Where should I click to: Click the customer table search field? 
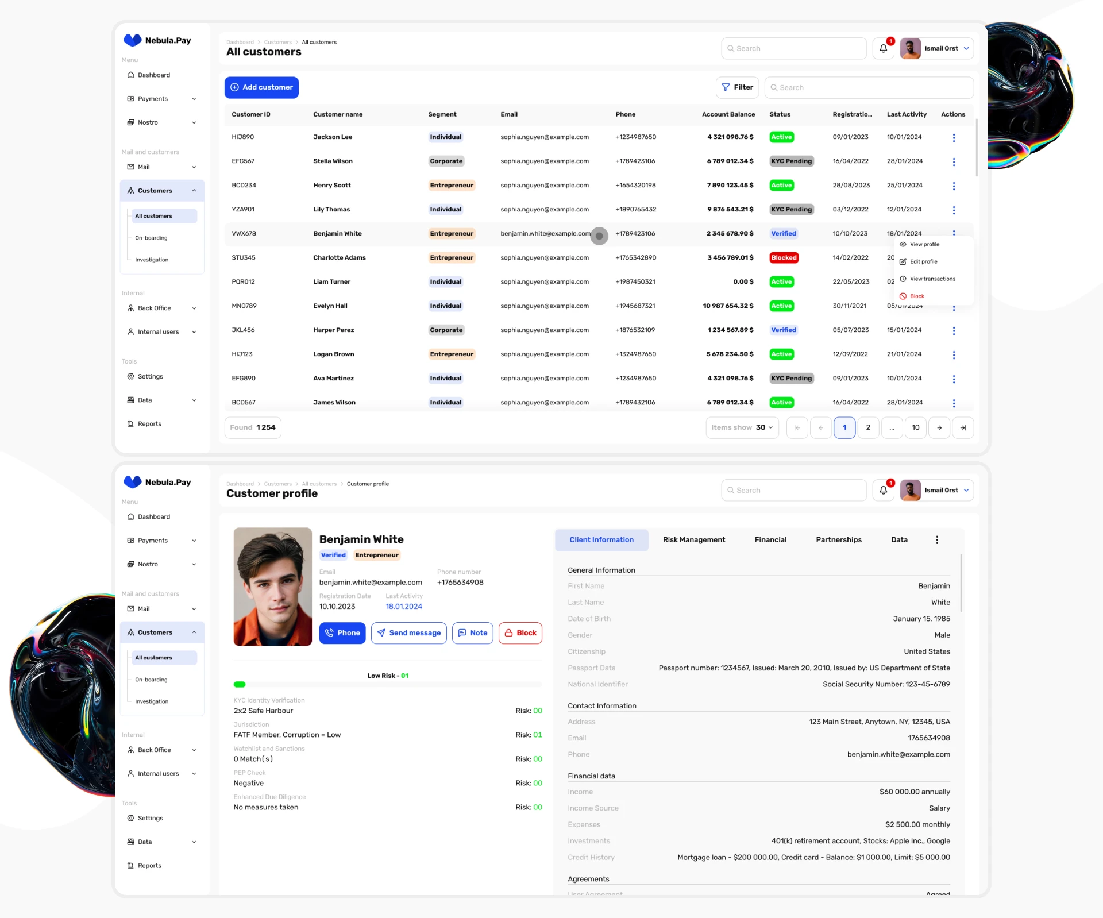pos(869,88)
